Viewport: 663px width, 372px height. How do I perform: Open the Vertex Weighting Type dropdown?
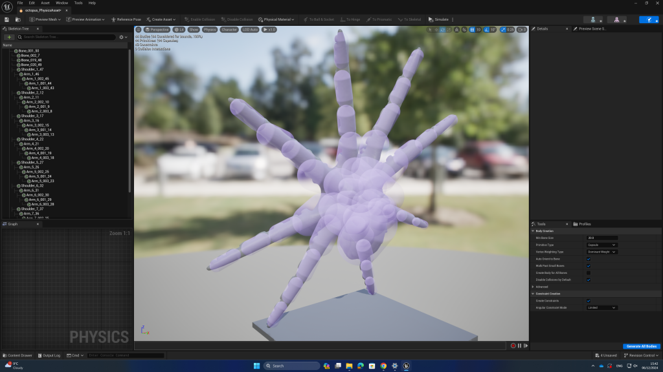601,252
